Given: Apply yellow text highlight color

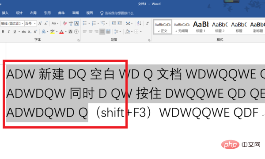Looking at the screenshot, I should pos(53,32).
